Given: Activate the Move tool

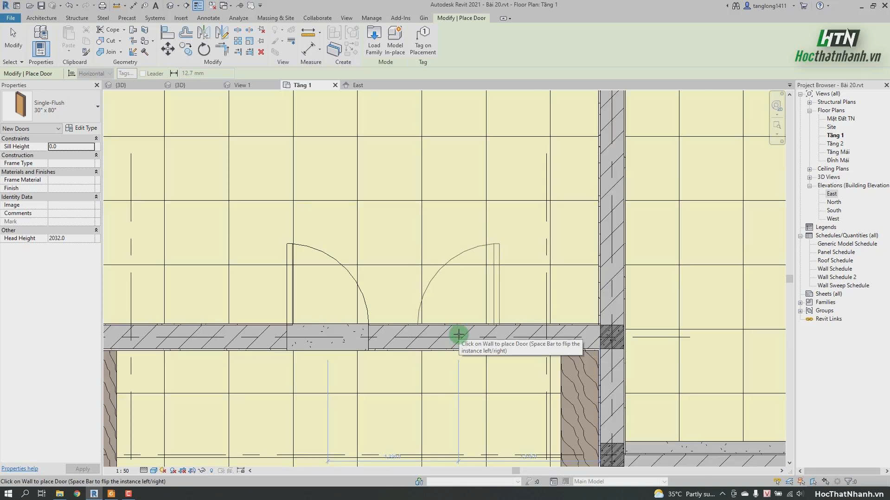Looking at the screenshot, I should 167,49.
